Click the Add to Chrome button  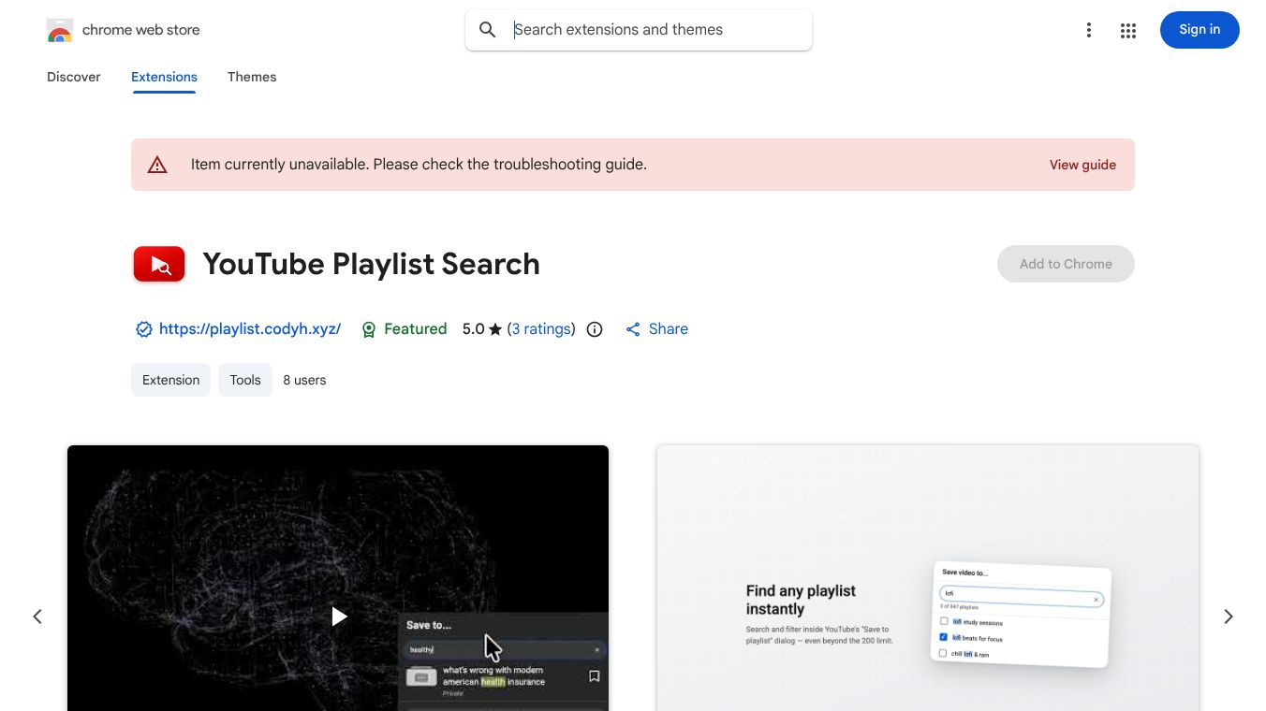[1066, 264]
